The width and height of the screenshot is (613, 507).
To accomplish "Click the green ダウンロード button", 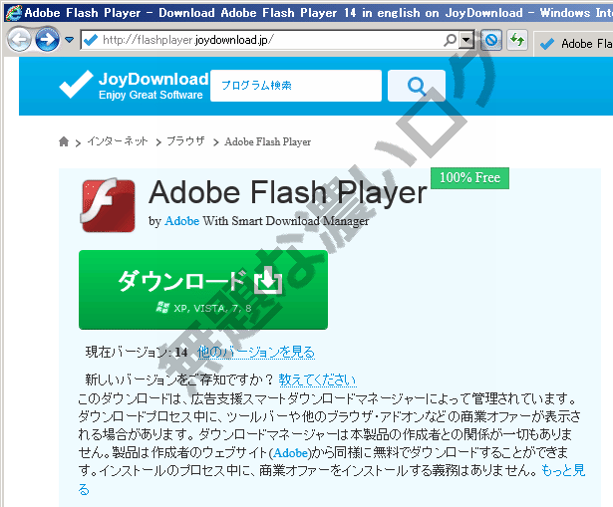I will 203,290.
